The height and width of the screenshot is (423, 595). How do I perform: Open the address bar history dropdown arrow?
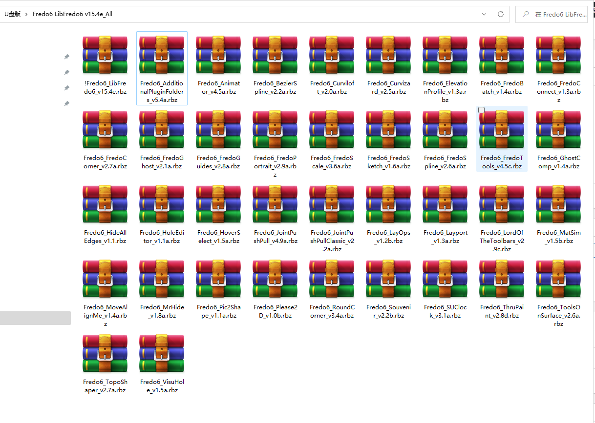click(x=484, y=14)
